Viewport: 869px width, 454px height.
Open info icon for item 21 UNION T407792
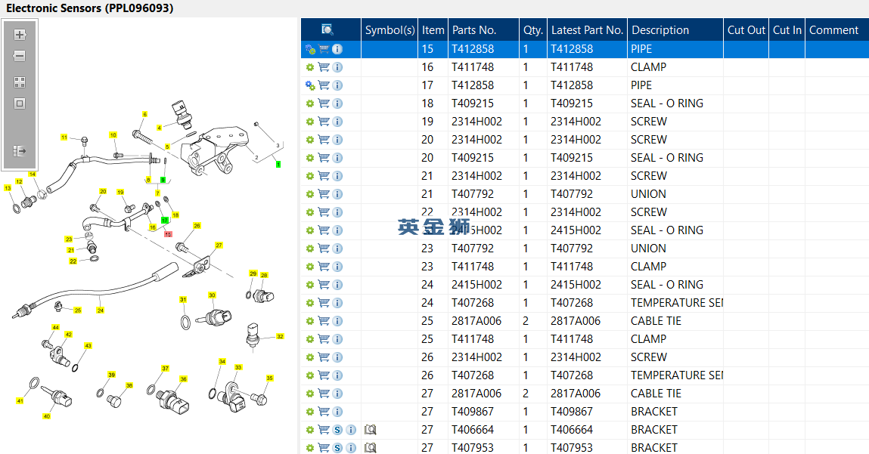(337, 194)
